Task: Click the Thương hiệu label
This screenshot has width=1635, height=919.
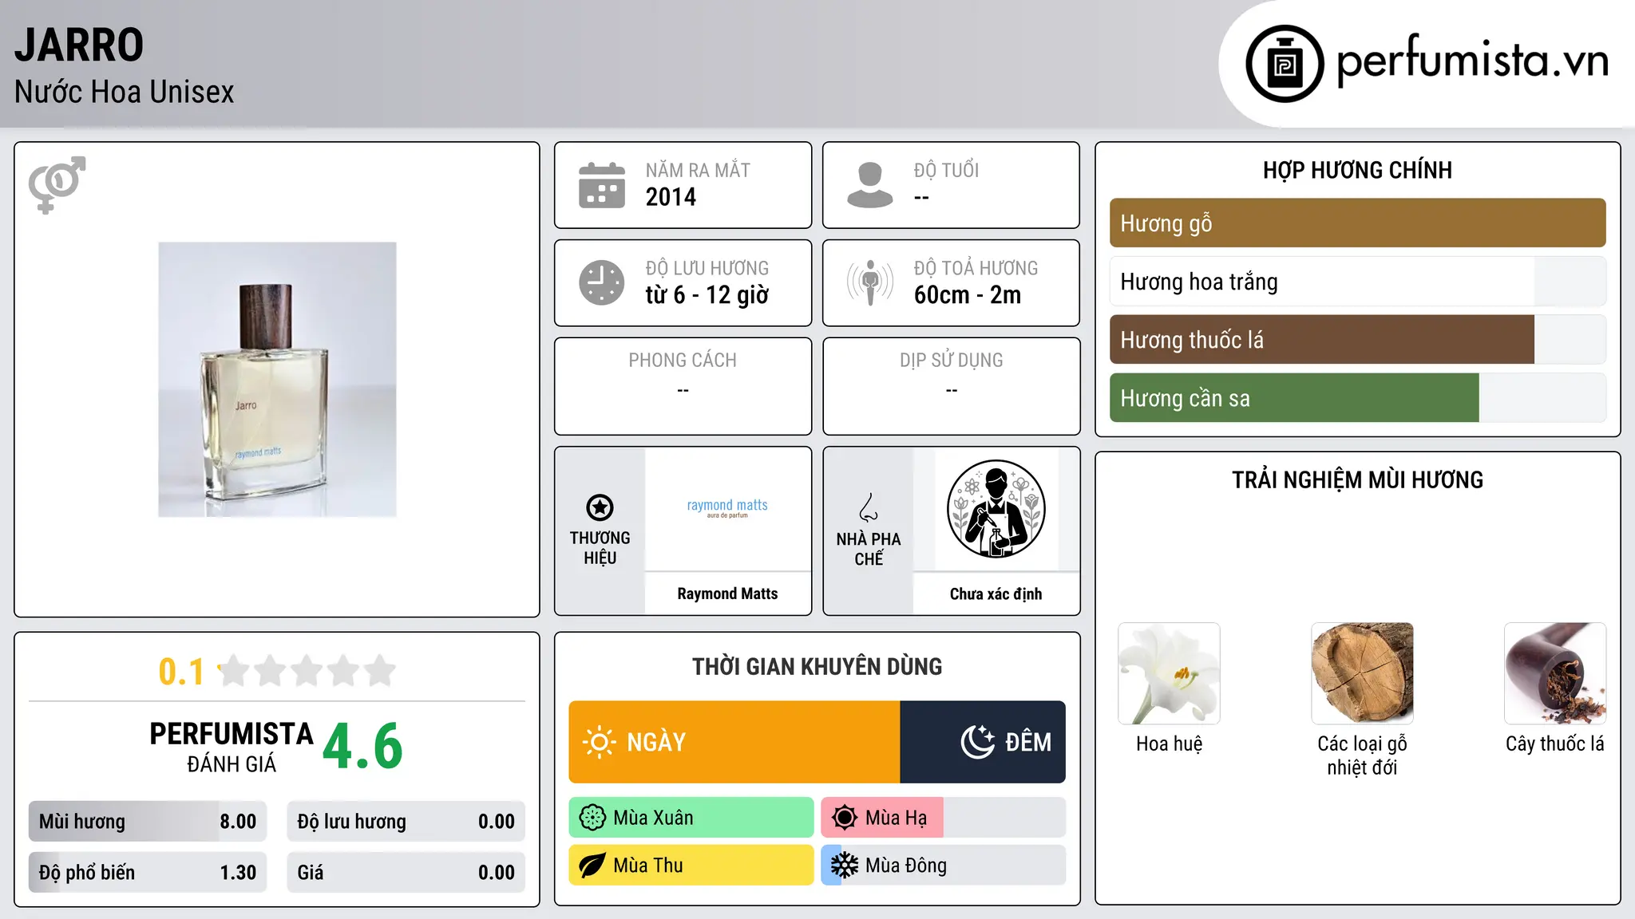Action: pos(600,547)
